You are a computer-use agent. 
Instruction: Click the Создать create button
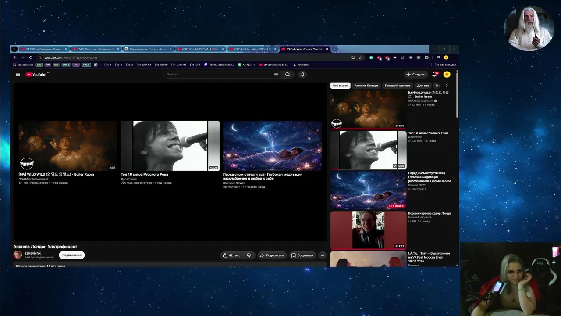[x=415, y=75]
